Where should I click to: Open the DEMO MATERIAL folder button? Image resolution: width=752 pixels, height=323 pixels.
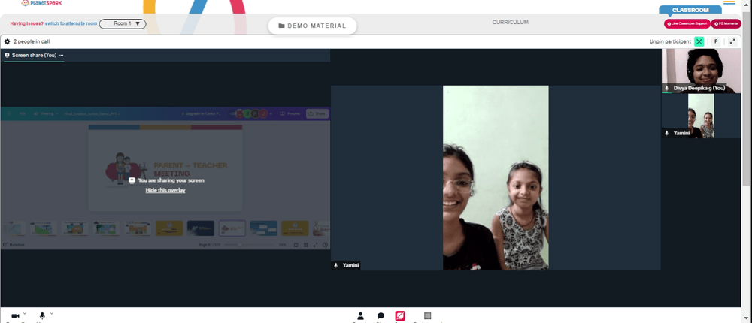[x=312, y=26]
